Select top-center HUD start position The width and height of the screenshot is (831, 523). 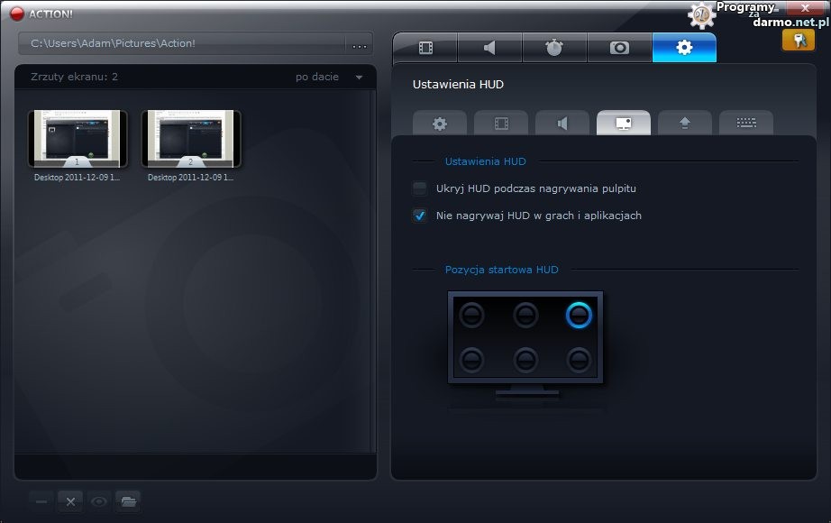coord(525,315)
